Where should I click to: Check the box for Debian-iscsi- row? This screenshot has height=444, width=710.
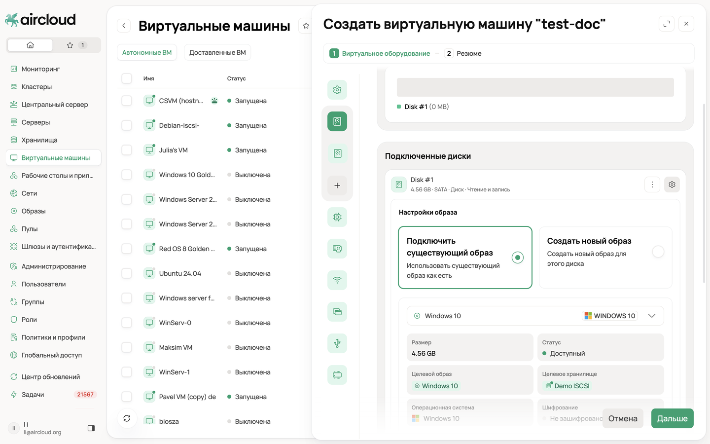tap(127, 125)
